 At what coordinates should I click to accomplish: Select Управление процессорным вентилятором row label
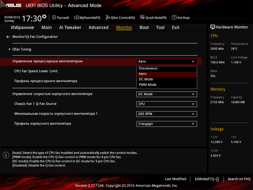point(47,61)
